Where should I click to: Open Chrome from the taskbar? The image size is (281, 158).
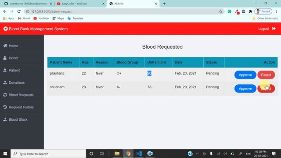pos(128,154)
